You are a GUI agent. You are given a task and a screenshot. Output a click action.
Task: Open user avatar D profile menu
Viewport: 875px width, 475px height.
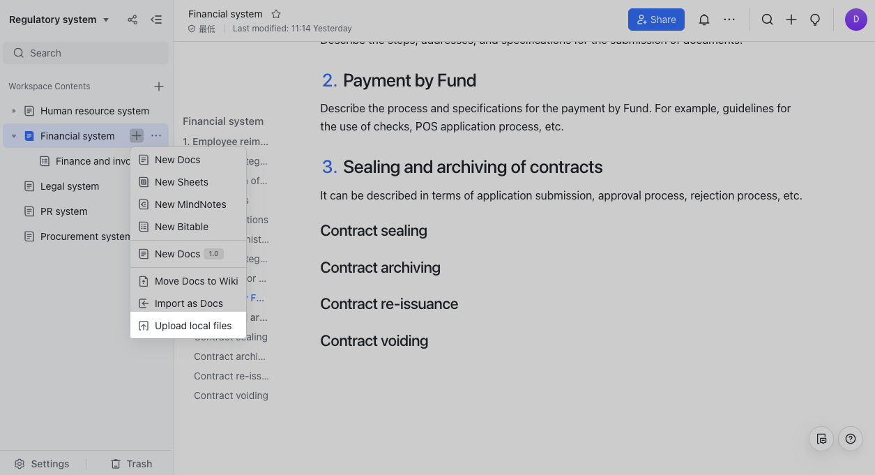click(x=856, y=20)
